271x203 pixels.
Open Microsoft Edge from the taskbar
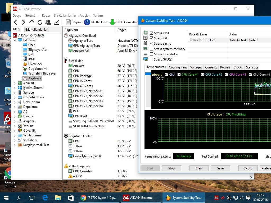45,197
